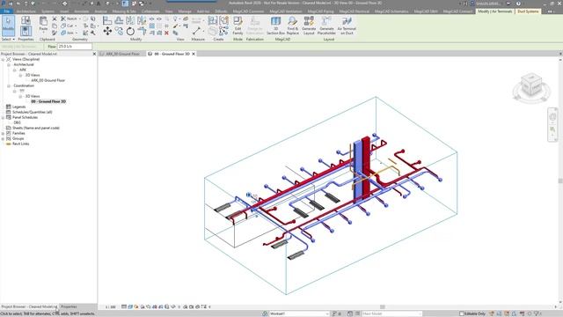Select 00 - Ground Floor 3D tree item
The width and height of the screenshot is (563, 317).
(48, 102)
